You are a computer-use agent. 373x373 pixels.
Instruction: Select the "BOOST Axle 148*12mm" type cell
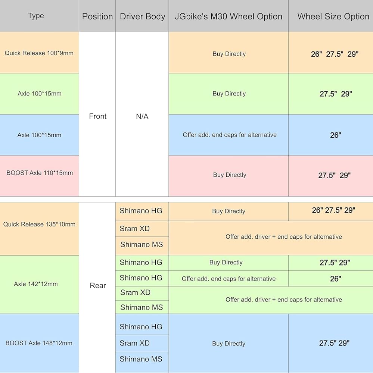[x=39, y=343]
